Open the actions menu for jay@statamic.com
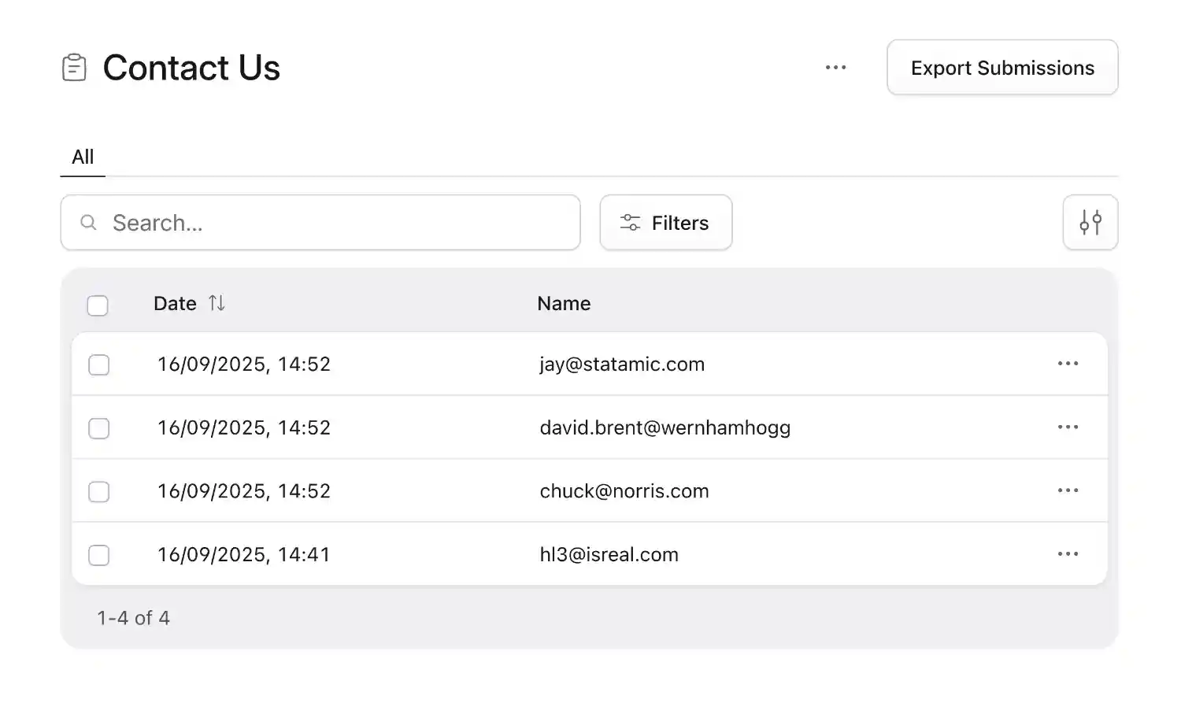This screenshot has height=714, width=1181. [x=1068, y=364]
